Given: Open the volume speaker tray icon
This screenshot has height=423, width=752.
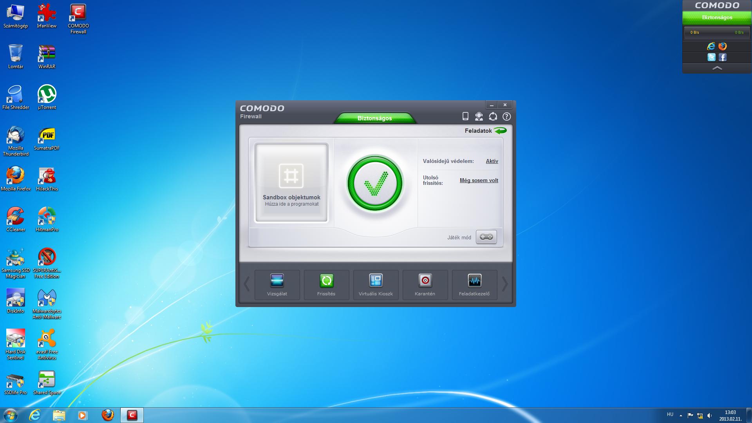Looking at the screenshot, I should coord(710,416).
